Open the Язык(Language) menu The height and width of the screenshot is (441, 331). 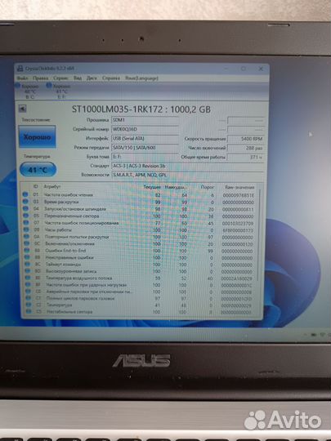[141, 78]
